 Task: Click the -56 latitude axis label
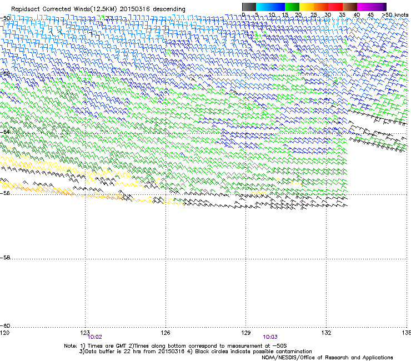5,193
